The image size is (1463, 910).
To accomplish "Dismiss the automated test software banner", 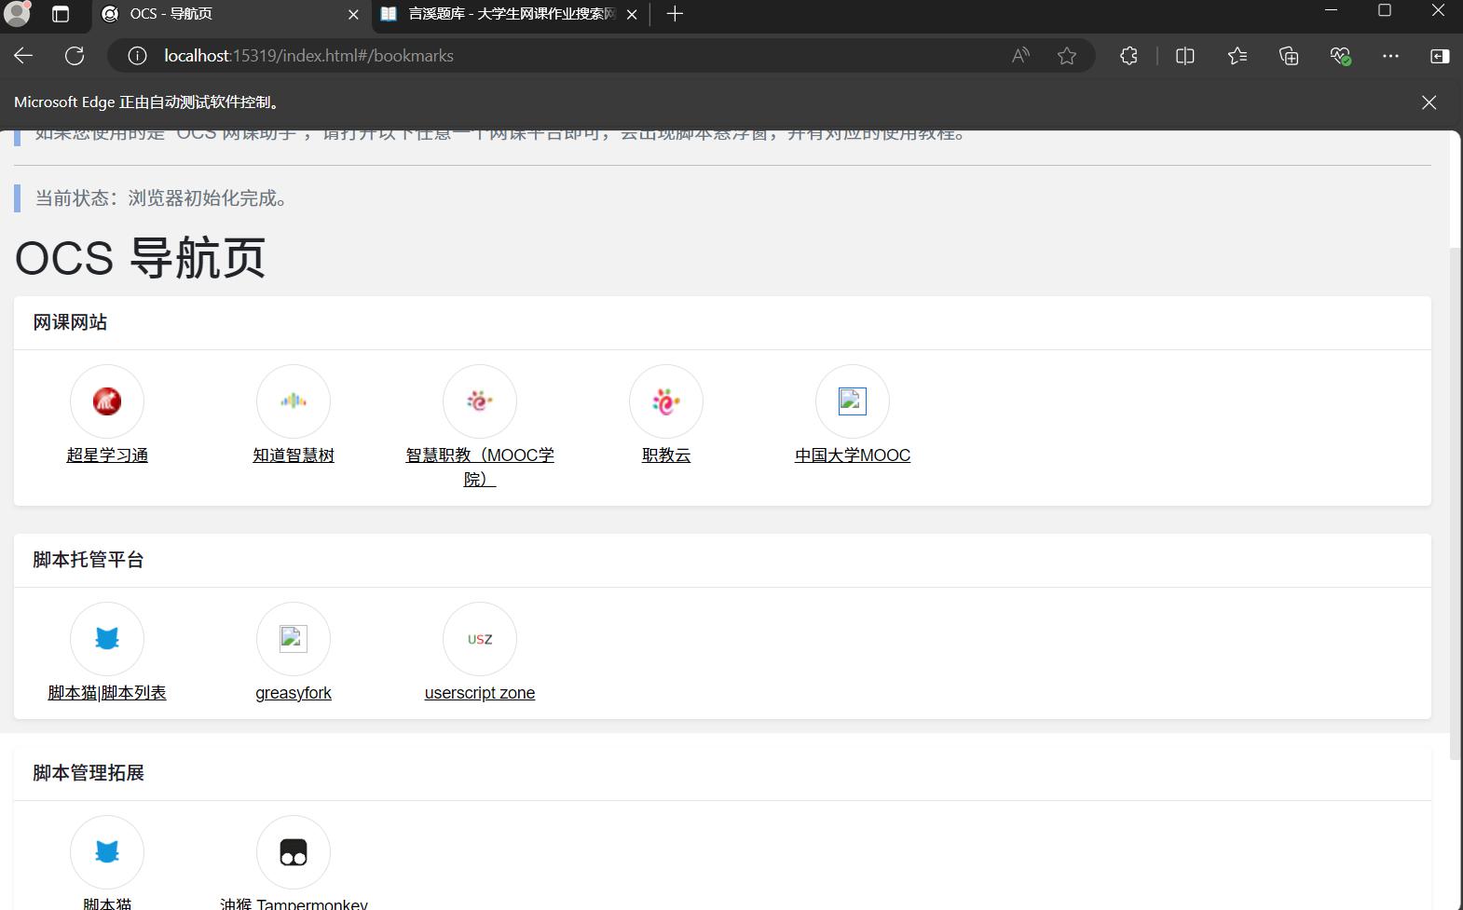I will (1429, 102).
